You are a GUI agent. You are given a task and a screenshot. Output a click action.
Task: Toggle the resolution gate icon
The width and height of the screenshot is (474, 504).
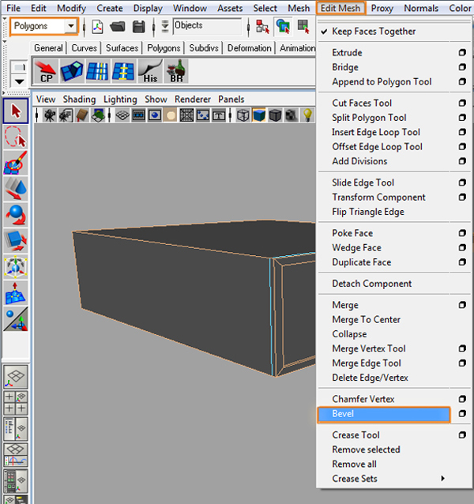tap(155, 115)
